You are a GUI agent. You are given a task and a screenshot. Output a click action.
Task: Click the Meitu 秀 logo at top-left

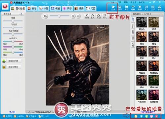pyautogui.click(x=5, y=6)
